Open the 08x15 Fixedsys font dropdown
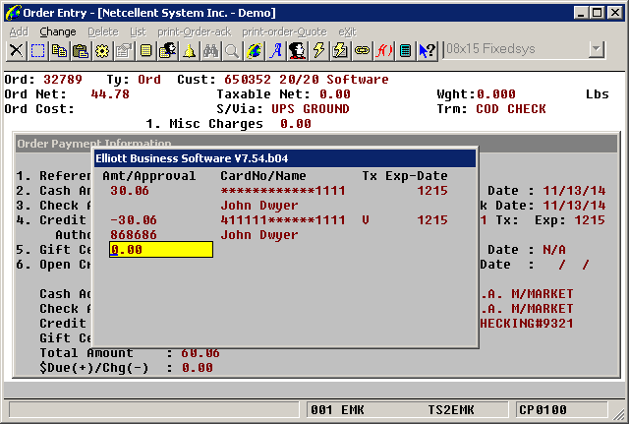 point(597,49)
